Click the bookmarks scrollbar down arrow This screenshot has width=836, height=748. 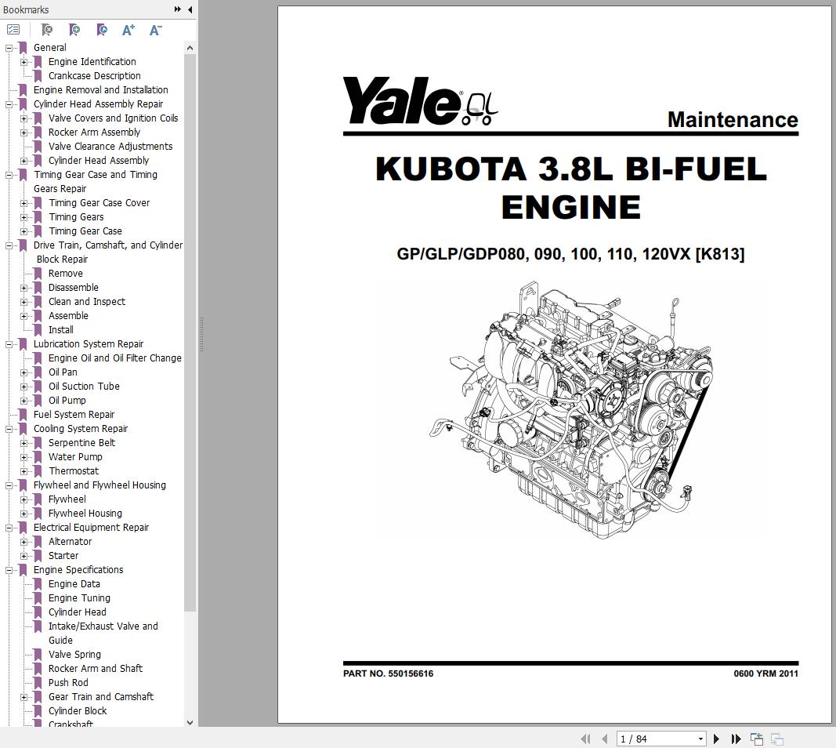click(190, 722)
